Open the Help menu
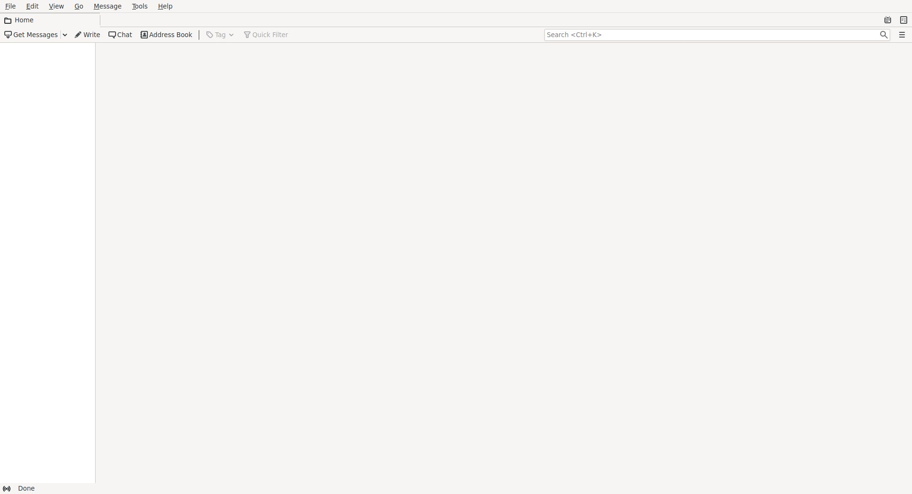The width and height of the screenshot is (912, 494). (x=165, y=6)
